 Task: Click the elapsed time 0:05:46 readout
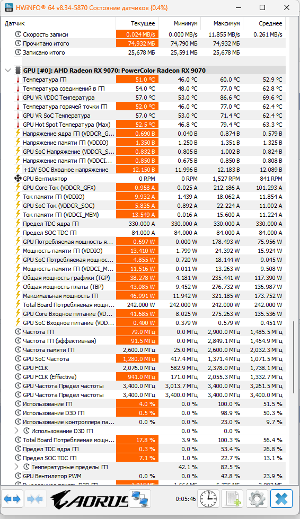click(x=186, y=499)
